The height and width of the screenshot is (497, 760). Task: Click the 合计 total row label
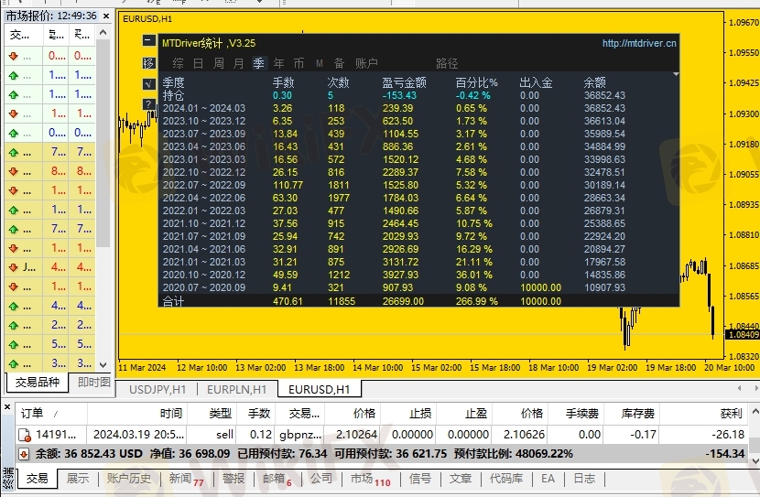click(x=173, y=301)
